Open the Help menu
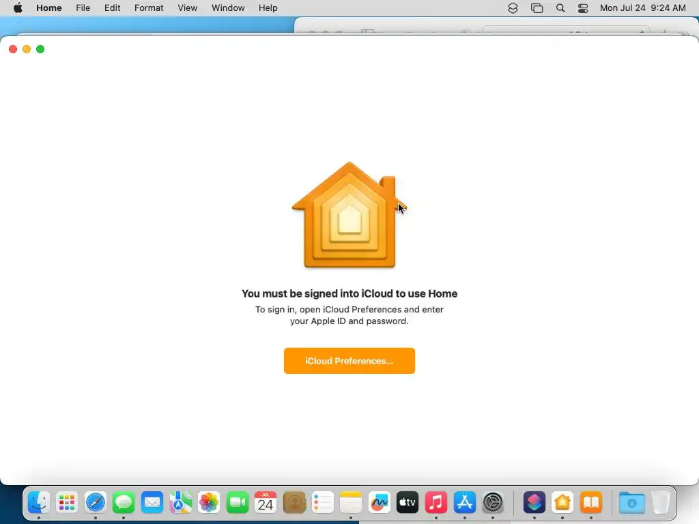The height and width of the screenshot is (524, 699). point(268,8)
